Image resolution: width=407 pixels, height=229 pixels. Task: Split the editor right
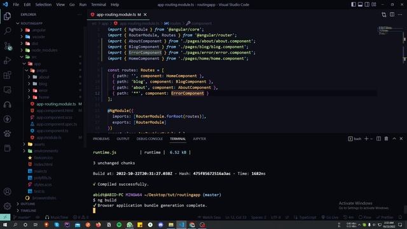tap(392, 15)
